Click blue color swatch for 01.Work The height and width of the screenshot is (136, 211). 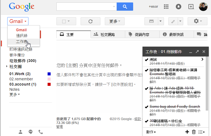tap(49, 74)
